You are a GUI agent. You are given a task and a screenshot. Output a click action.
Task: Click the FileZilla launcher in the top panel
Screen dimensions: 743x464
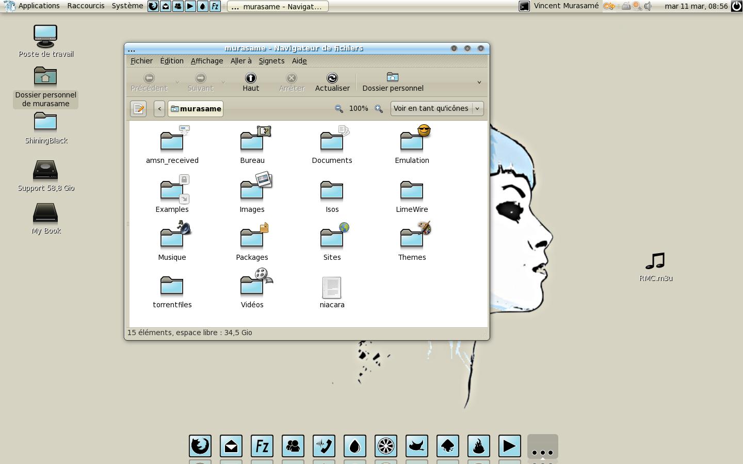click(x=215, y=6)
